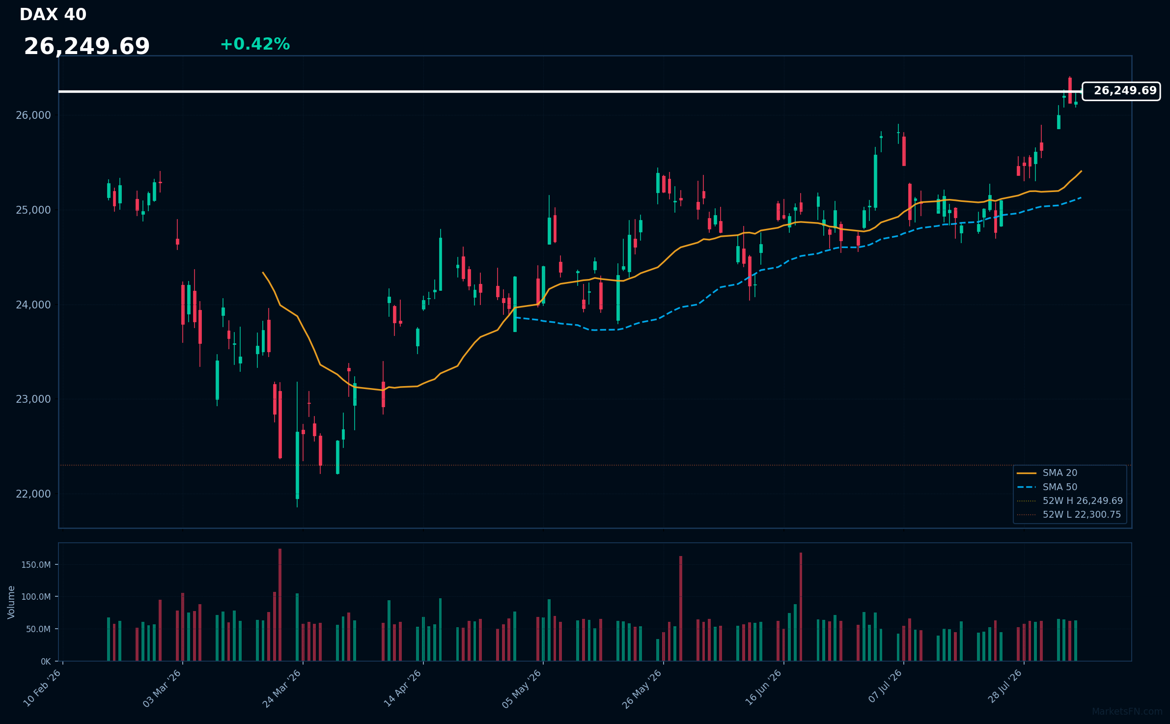Select the boxed 26,249.69 price tag on the current-price line
The height and width of the screenshot is (724, 1170).
[1121, 91]
